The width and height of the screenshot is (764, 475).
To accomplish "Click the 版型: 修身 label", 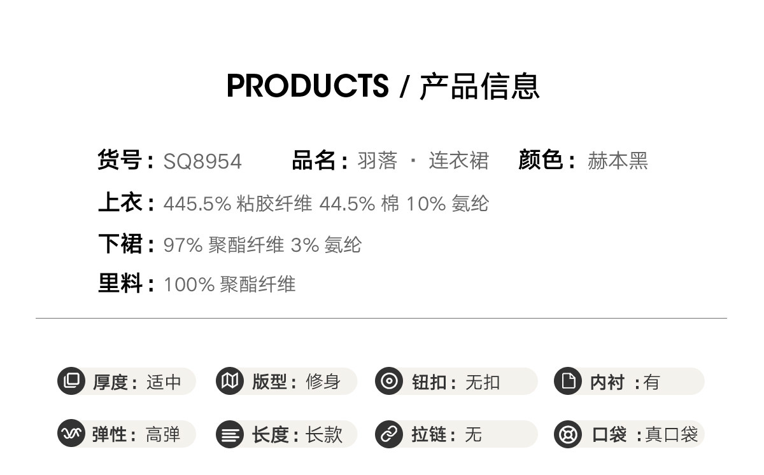I will pos(296,382).
